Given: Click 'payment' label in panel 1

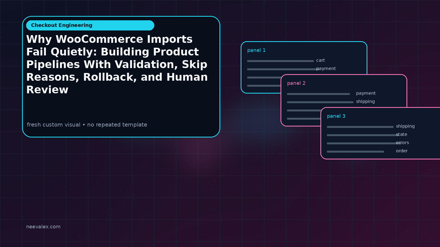Looking at the screenshot, I should coord(326,69).
